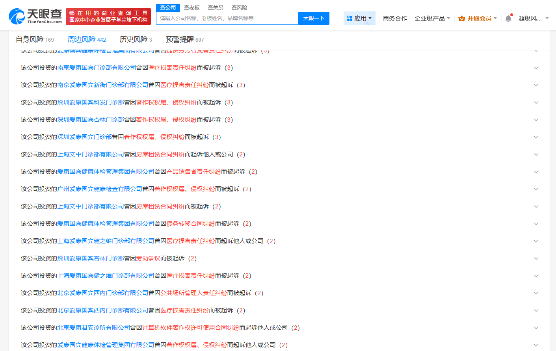Open user account 超级风 dropdown
The image size is (556, 351).
(534, 19)
